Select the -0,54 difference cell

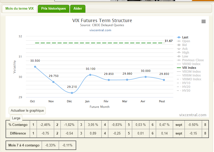pos(69,133)
